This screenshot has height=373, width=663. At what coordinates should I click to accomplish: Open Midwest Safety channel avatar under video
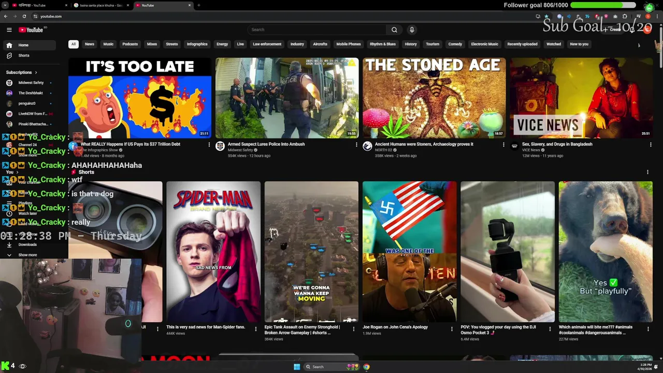point(220,147)
